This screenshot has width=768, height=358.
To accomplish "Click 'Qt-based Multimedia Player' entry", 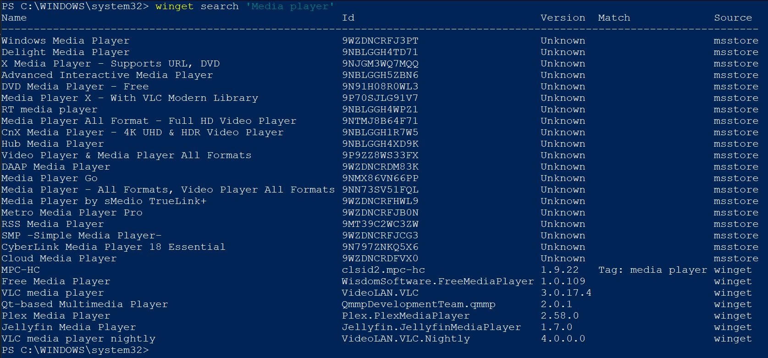I will tap(85, 304).
